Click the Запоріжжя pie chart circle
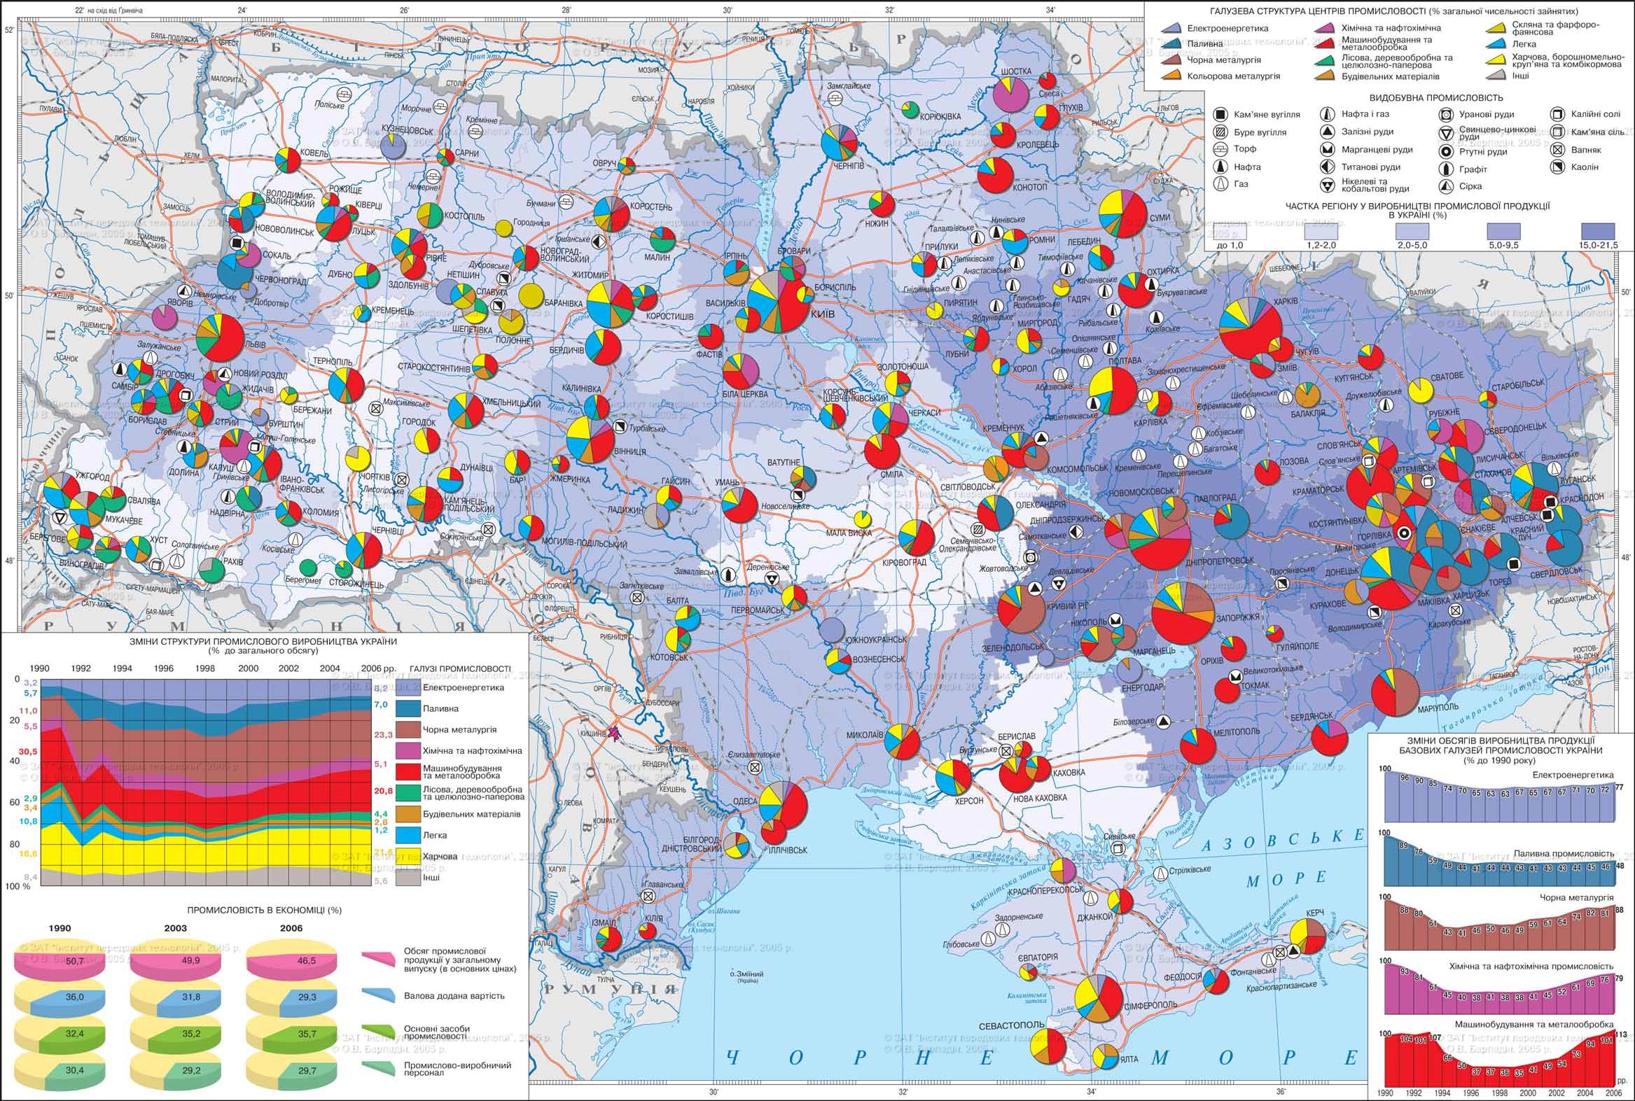The width and height of the screenshot is (1635, 1101). coord(1183,612)
